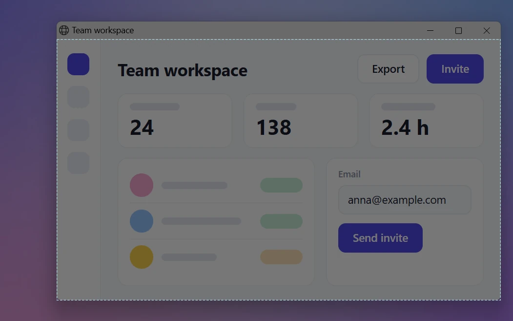Maximize the Team workspace window
The height and width of the screenshot is (321, 513).
click(x=458, y=30)
